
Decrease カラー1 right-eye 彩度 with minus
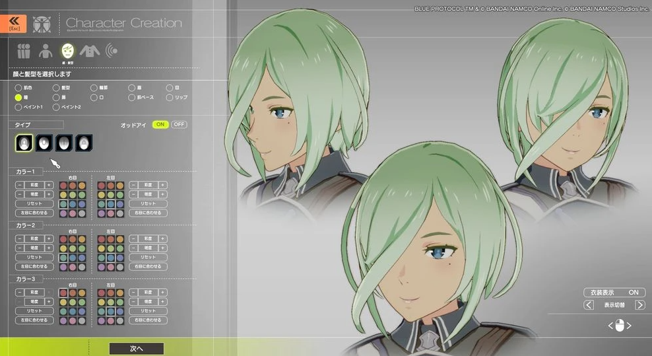tap(20, 185)
